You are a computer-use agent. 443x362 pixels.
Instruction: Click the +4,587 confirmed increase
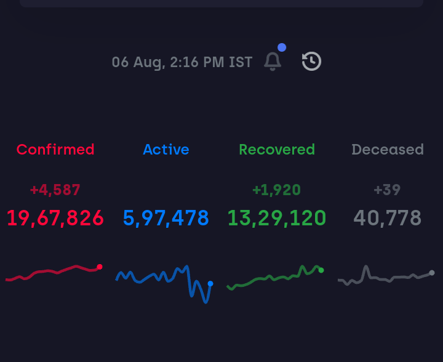[55, 190]
